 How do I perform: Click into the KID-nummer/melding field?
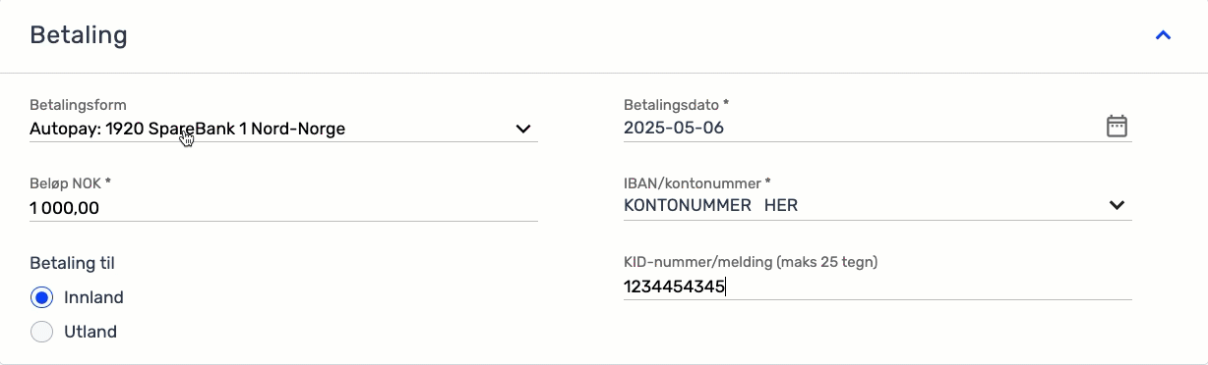877,287
